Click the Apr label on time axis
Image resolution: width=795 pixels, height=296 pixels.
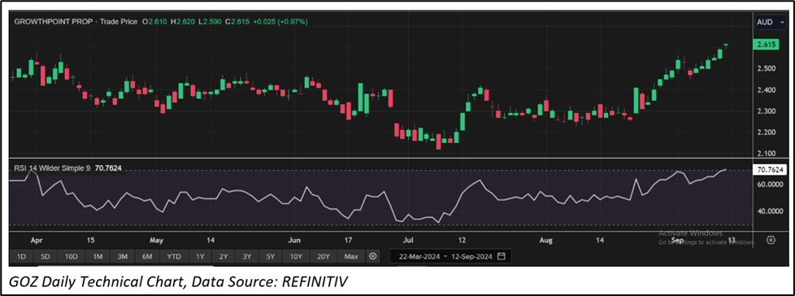pyautogui.click(x=36, y=239)
